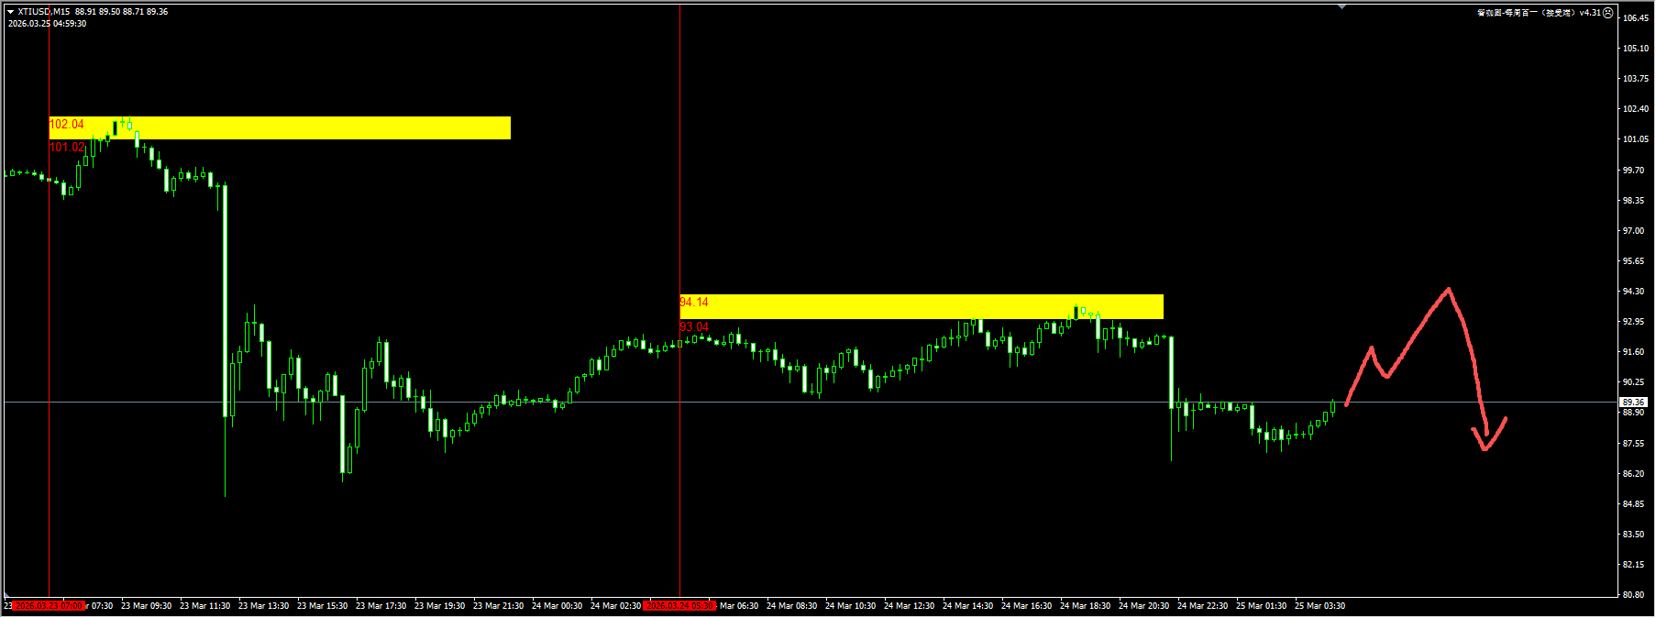Open the dropdown arrow beside XTIUSD,M15
The width and height of the screenshot is (1656, 618).
click(x=11, y=12)
